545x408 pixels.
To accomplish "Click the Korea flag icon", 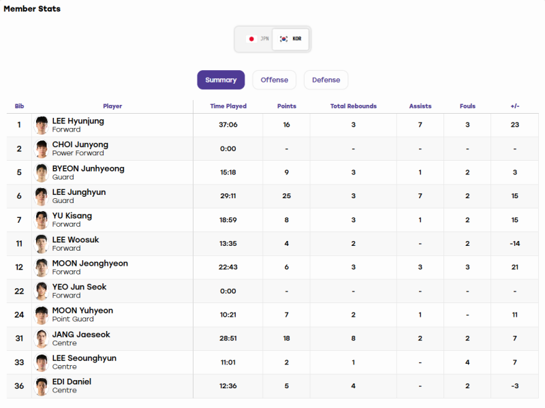I will [284, 39].
